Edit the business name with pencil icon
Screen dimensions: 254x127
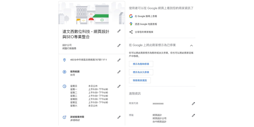pyautogui.click(x=119, y=31)
